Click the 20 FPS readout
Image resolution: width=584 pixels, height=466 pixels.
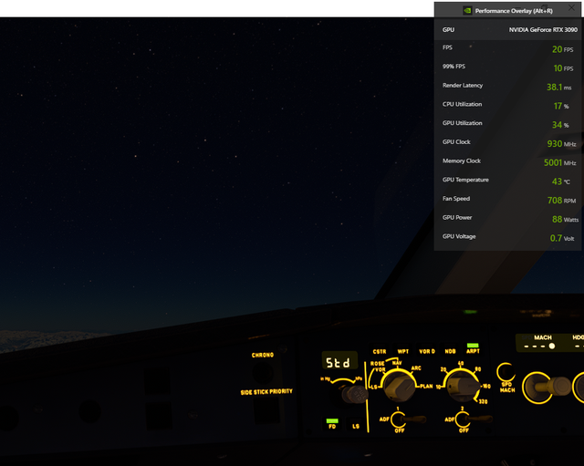562,49
